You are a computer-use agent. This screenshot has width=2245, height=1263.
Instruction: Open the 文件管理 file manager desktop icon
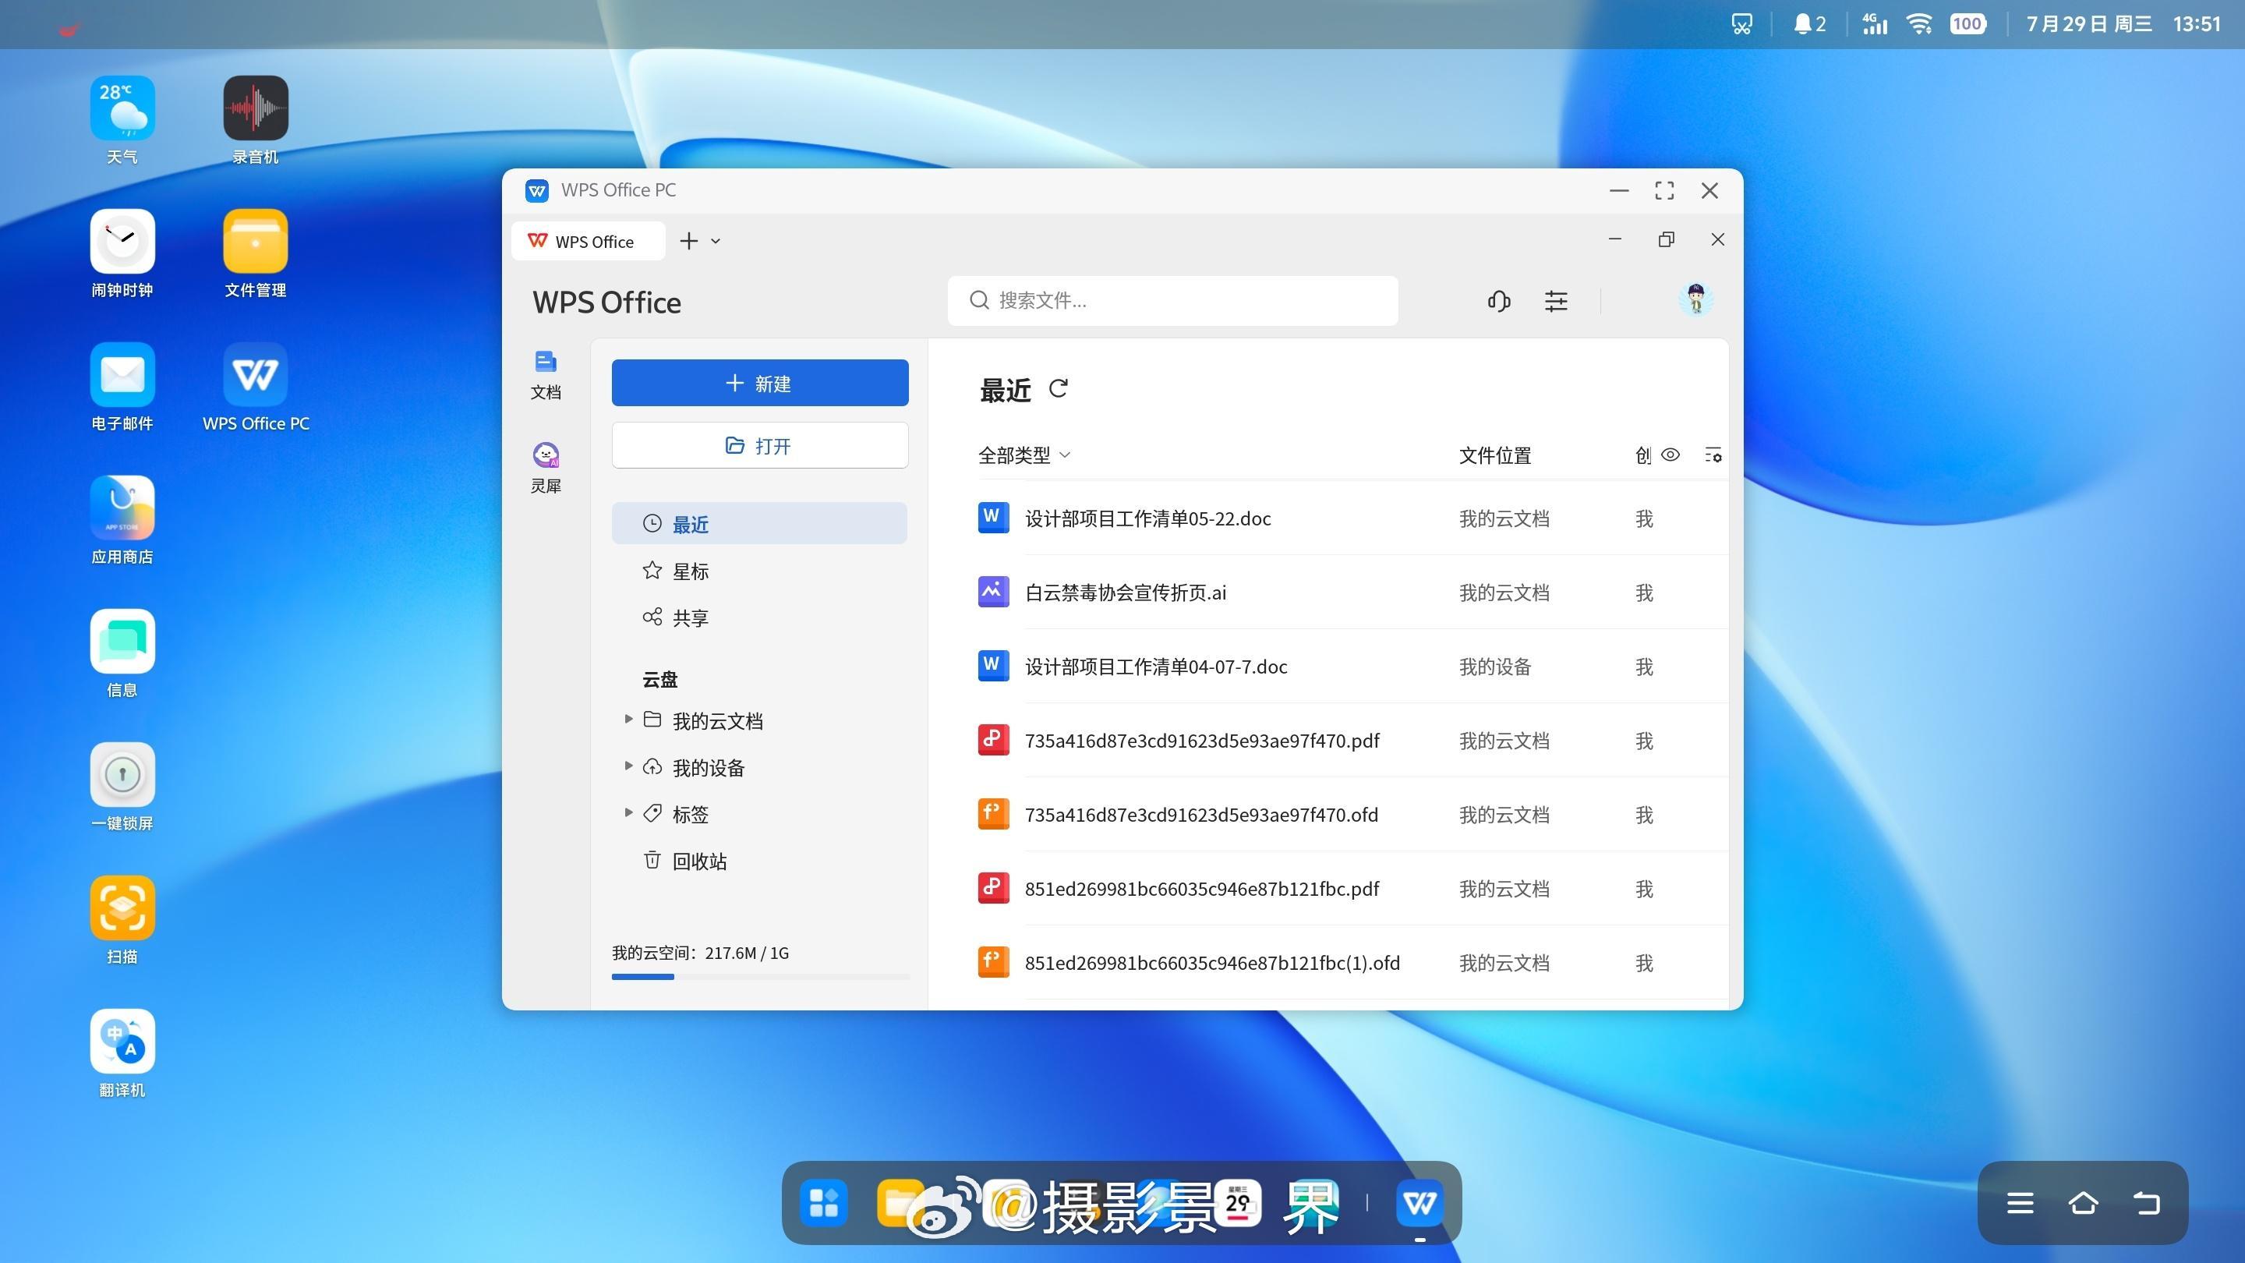click(x=256, y=242)
